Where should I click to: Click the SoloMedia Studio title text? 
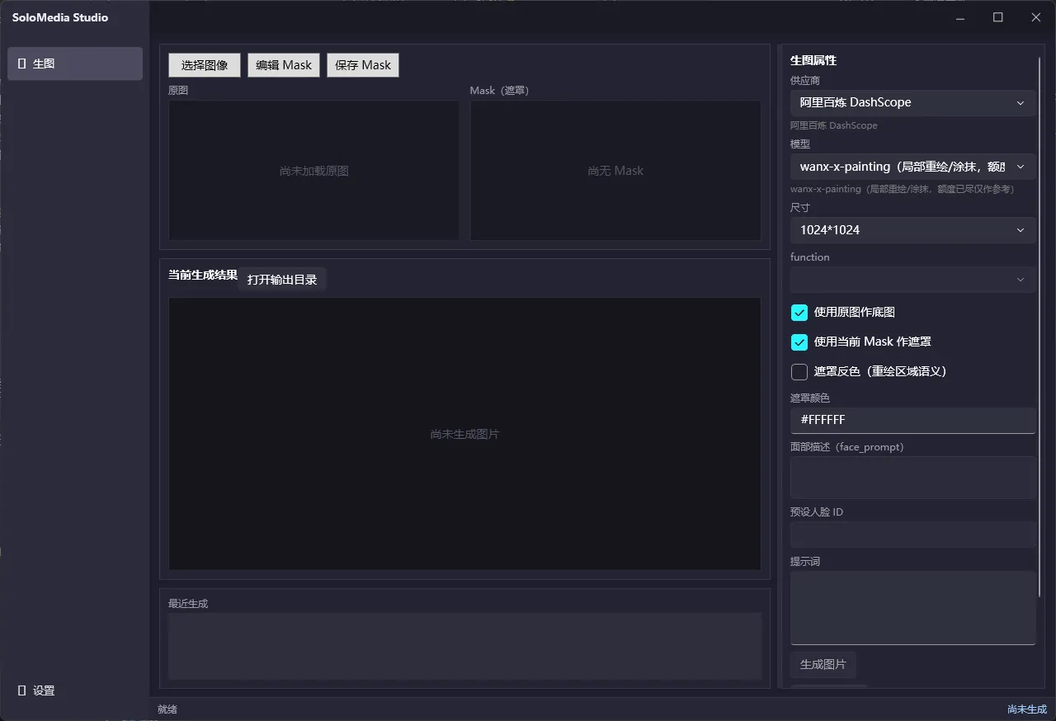point(60,17)
